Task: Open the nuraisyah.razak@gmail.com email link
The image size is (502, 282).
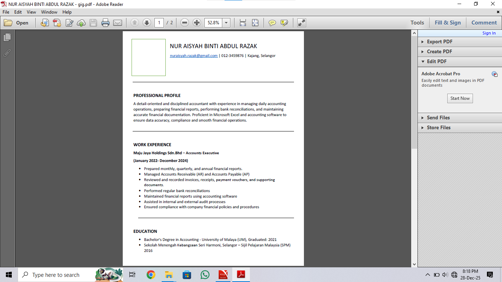Action: tap(193, 56)
